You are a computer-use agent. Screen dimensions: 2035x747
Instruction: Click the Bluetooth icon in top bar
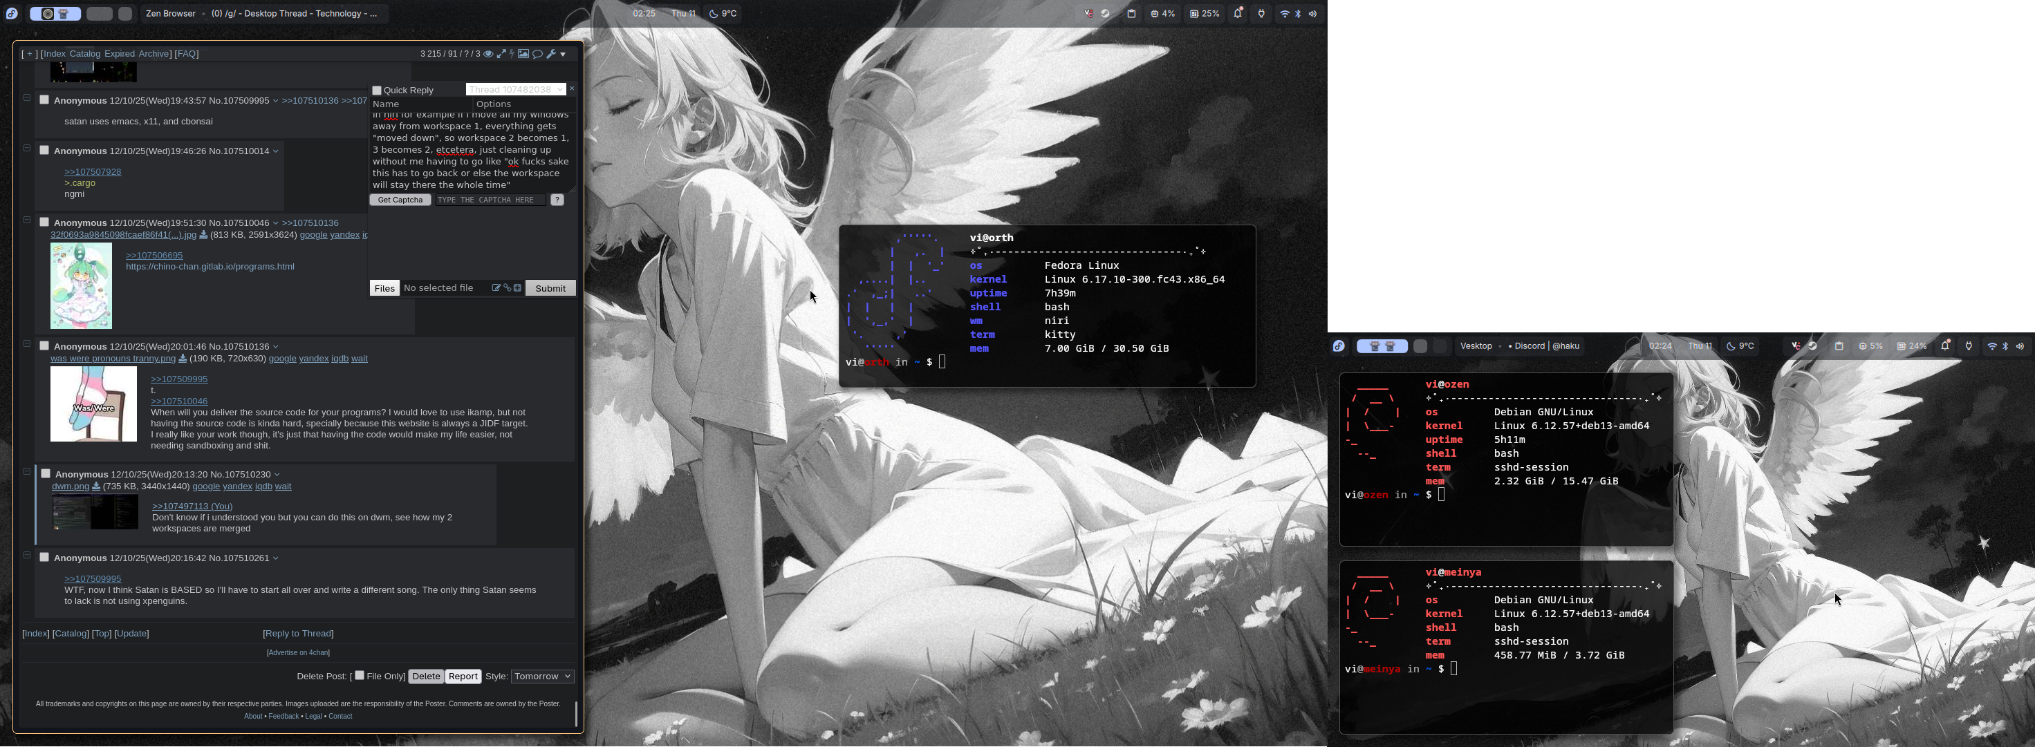(1298, 13)
